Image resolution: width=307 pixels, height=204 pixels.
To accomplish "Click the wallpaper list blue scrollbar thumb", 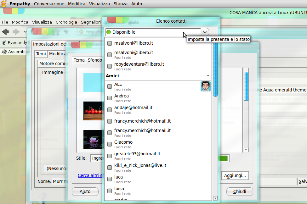I will point(246,86).
